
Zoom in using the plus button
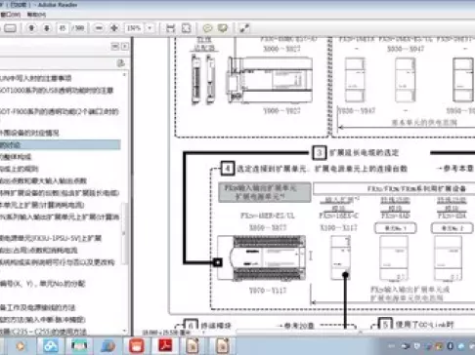click(x=114, y=28)
